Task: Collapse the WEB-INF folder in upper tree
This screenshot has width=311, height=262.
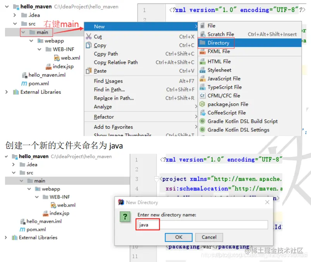Action: (39, 49)
